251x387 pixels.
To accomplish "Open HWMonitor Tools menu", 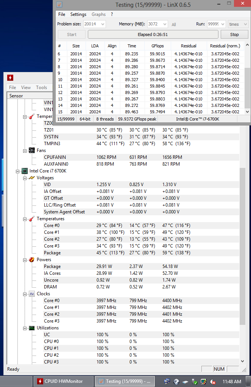I will [41, 88].
